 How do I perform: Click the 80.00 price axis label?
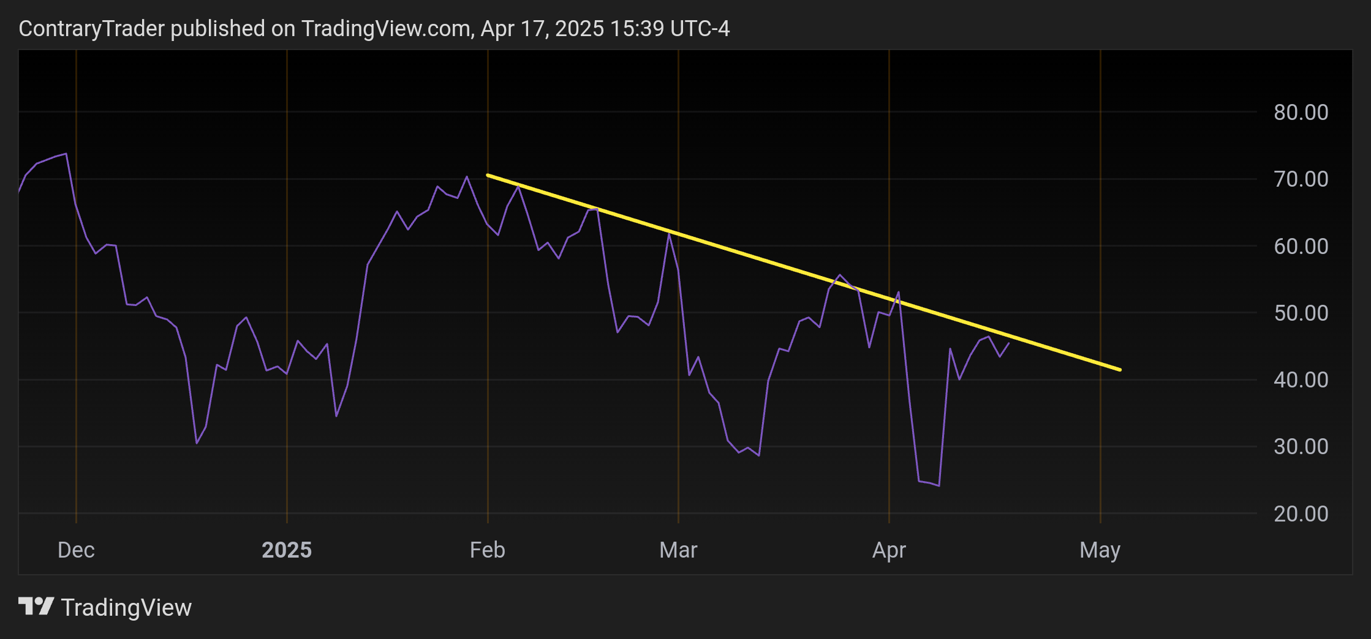1301,112
